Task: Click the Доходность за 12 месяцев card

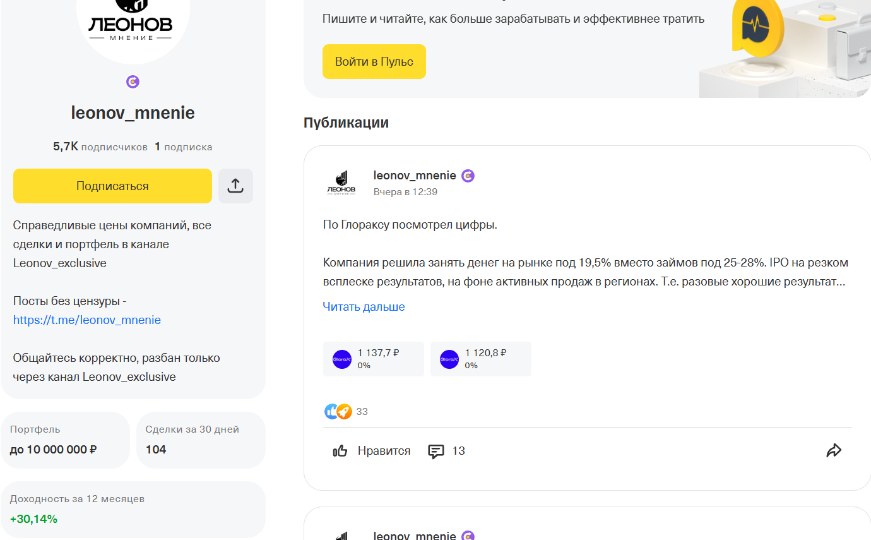Action: 133,510
